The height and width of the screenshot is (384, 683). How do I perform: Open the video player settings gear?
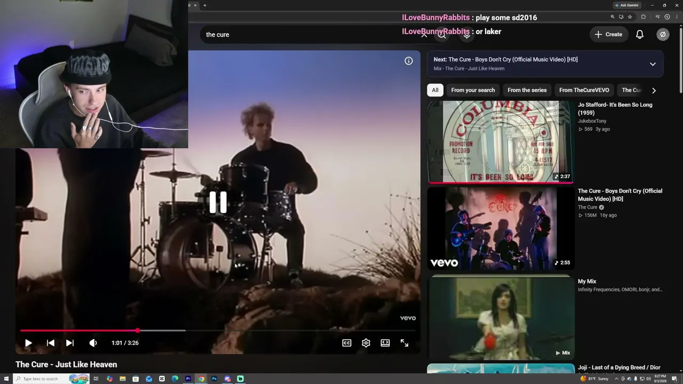click(366, 343)
